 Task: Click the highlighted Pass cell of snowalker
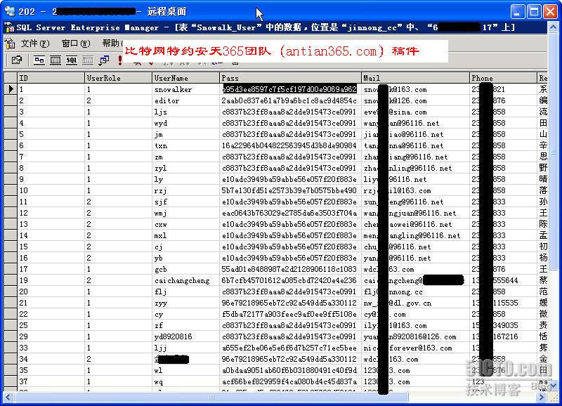[x=290, y=89]
